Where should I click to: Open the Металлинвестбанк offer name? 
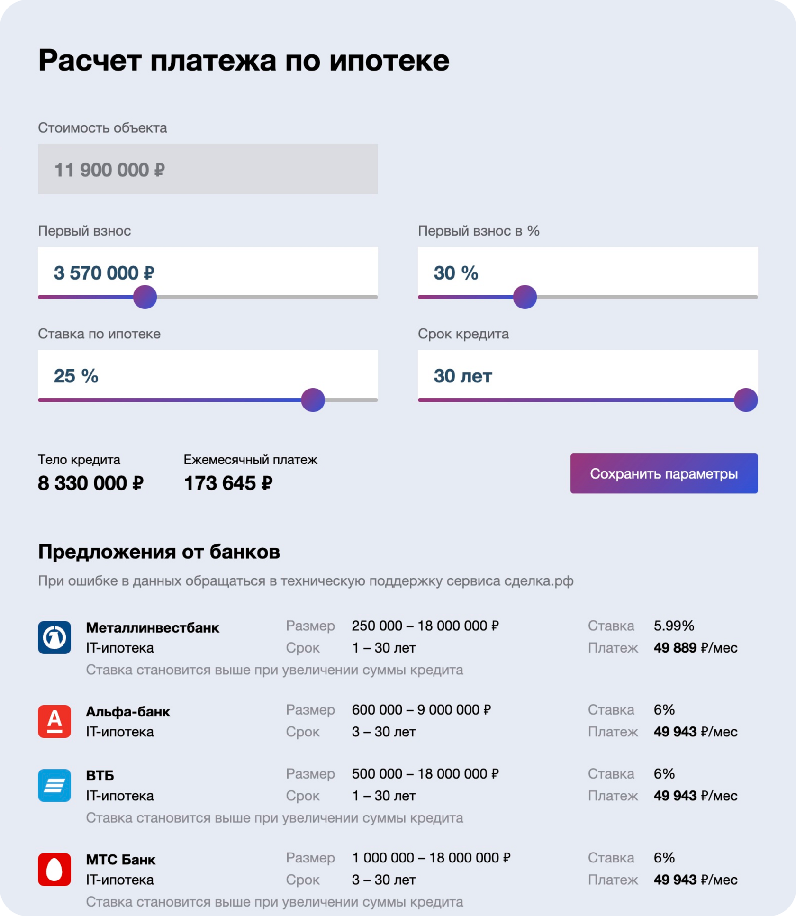click(x=153, y=627)
